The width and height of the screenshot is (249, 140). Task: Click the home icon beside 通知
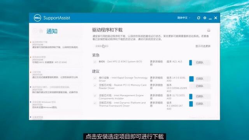coord(41,31)
